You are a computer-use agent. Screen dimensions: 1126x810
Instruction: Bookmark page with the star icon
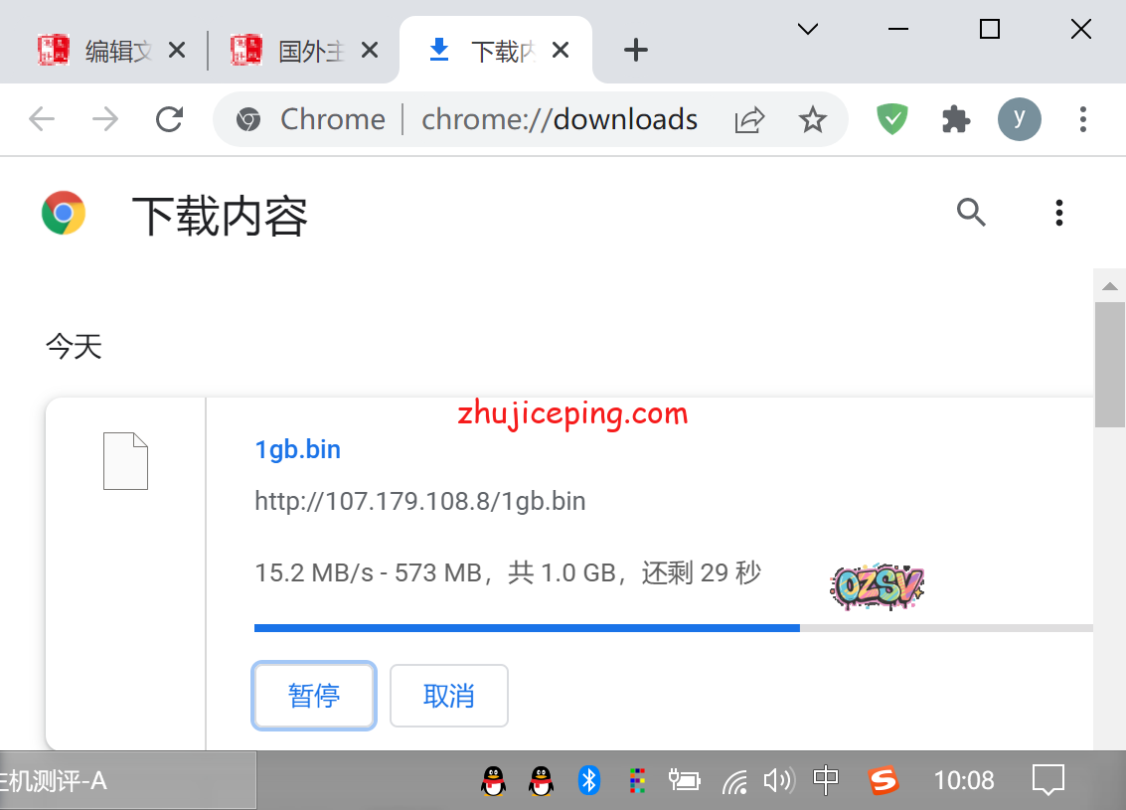tap(813, 120)
